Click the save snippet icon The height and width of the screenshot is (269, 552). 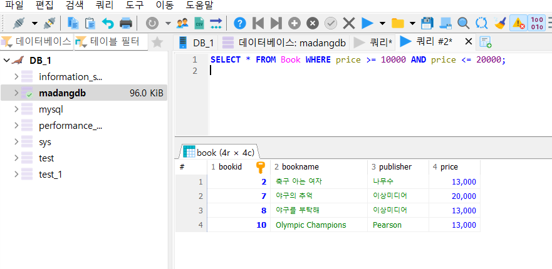[x=445, y=24]
